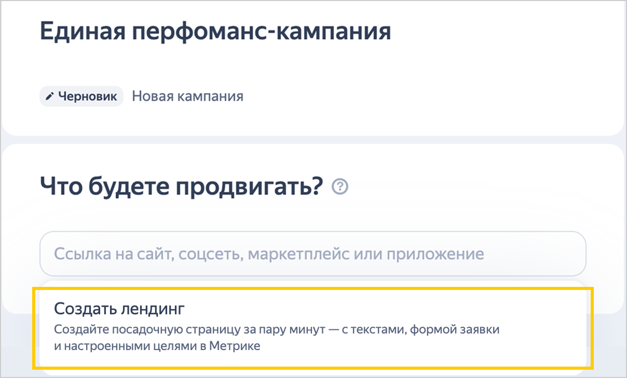
Task: Select the Создать лендинг suggestion
Action: tap(313, 328)
